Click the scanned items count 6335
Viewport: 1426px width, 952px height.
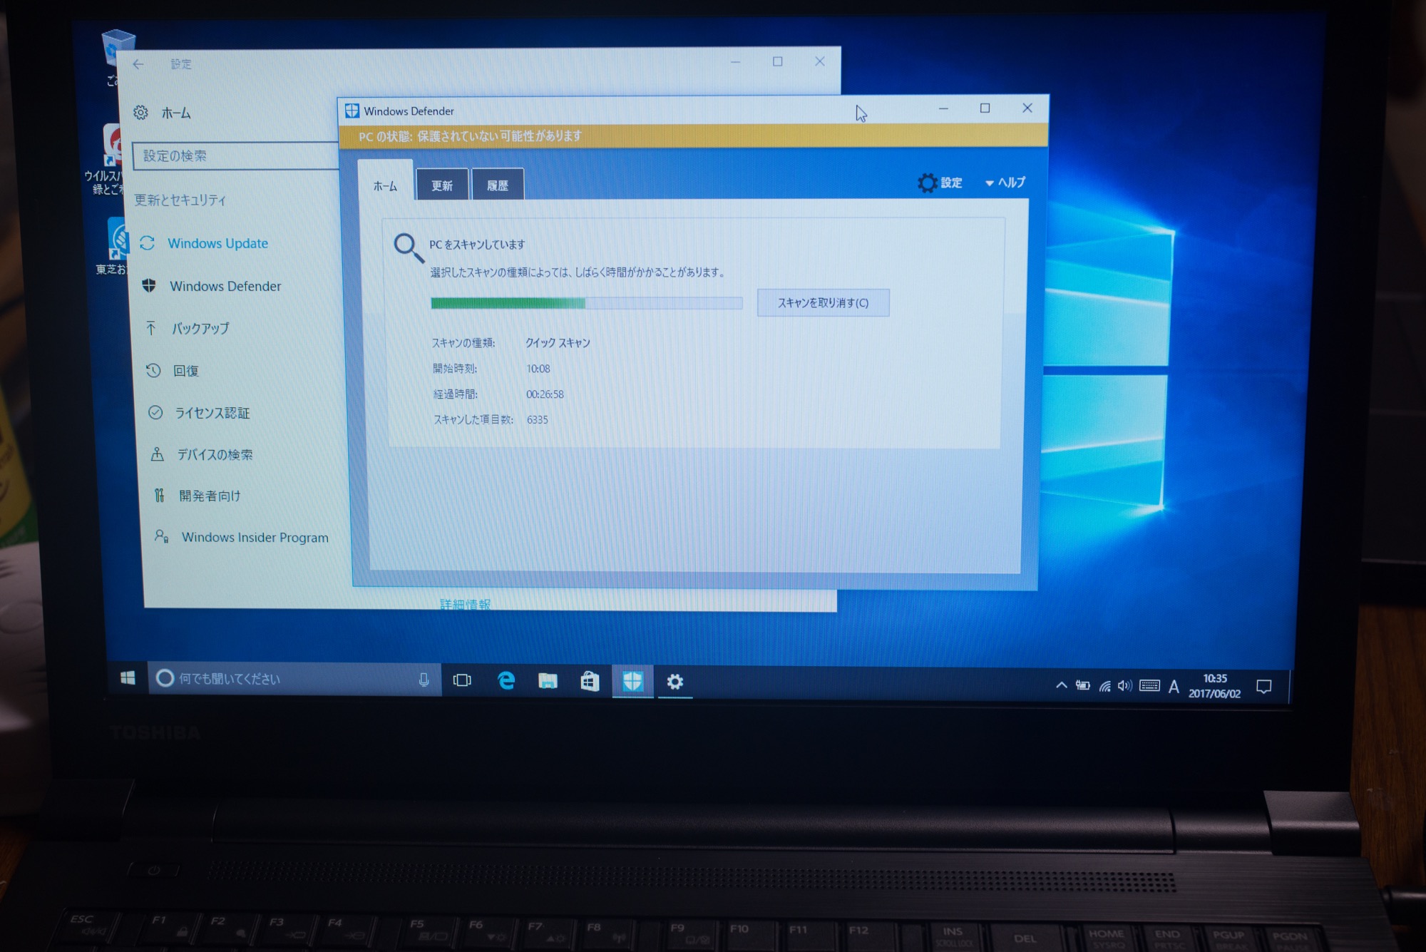pos(538,420)
